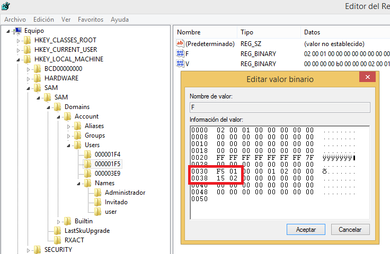Image resolution: width=390 pixels, height=254 pixels.
Task: Click the binary value icon for F
Action: 180,54
